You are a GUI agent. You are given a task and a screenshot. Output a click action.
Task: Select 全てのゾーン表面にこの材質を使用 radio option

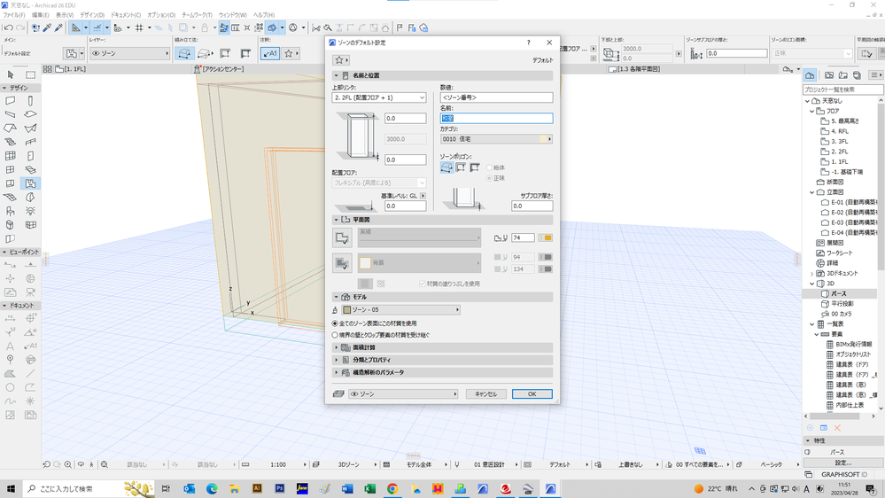point(335,323)
